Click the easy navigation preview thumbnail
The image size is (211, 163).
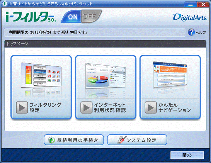pyautogui.click(x=170, y=75)
